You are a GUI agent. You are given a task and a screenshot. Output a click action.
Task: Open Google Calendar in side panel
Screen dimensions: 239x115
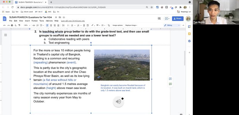189,26
